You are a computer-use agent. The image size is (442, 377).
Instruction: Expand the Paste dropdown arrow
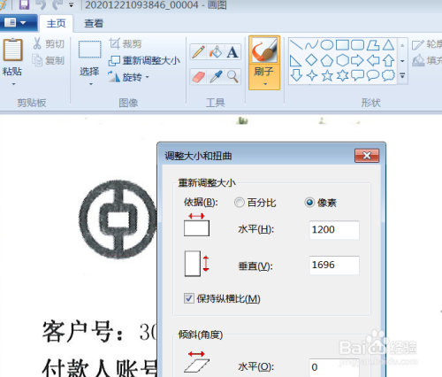pos(13,84)
